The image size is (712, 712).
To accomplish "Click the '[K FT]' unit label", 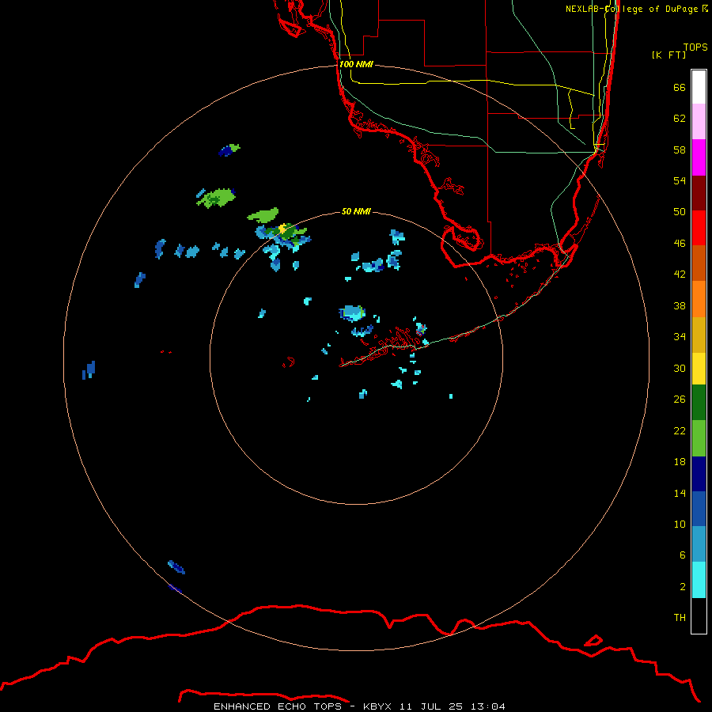I will coord(668,55).
